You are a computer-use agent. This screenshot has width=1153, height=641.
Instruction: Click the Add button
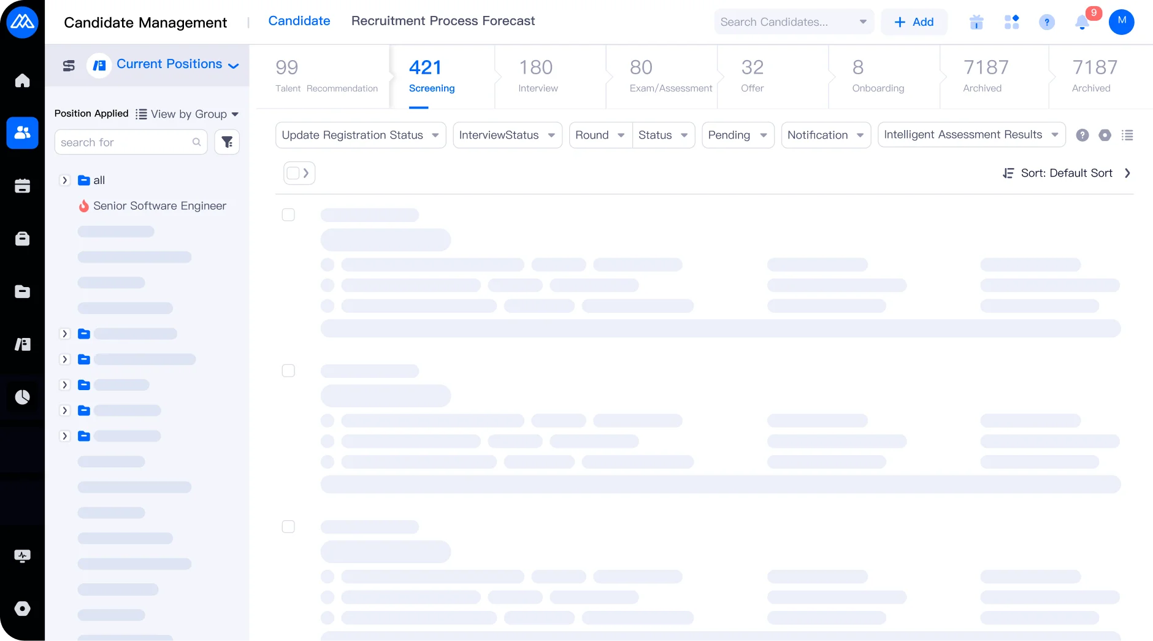click(914, 22)
